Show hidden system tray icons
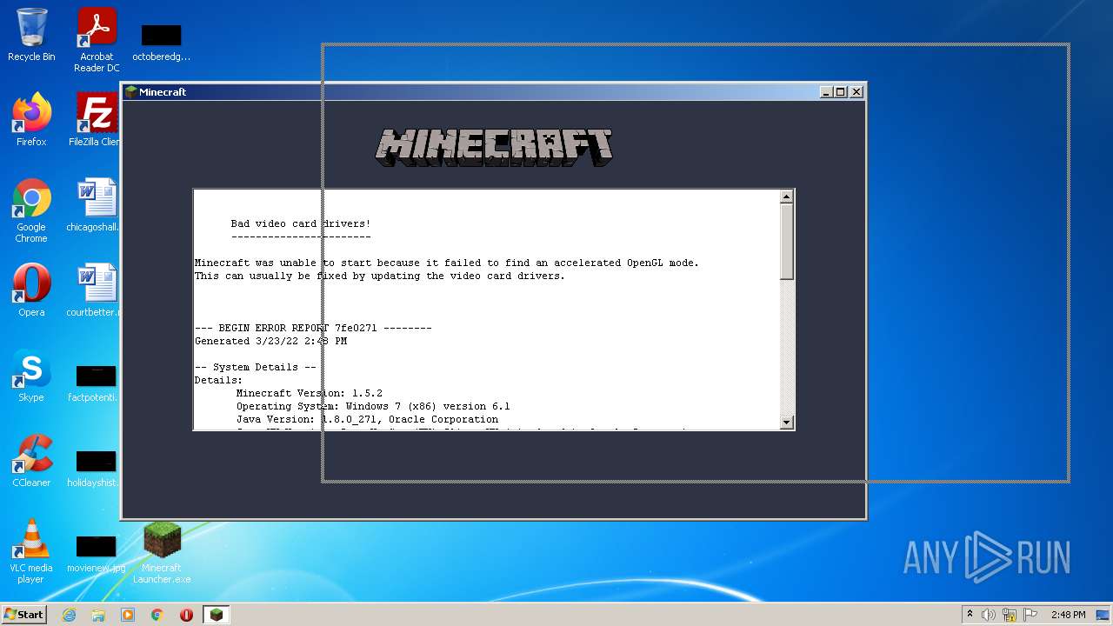The width and height of the screenshot is (1113, 626). point(970,615)
